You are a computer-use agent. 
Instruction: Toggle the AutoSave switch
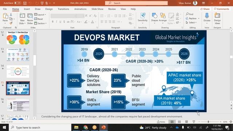17,3
